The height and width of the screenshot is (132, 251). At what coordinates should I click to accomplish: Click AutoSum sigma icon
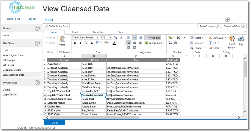pos(211,38)
